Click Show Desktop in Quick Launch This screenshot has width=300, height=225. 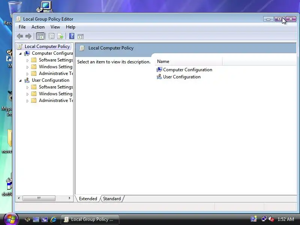click(36, 219)
